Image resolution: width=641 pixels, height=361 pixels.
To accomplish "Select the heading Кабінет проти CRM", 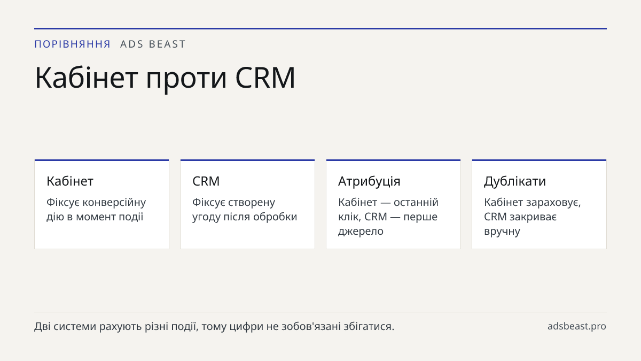I will click(165, 78).
